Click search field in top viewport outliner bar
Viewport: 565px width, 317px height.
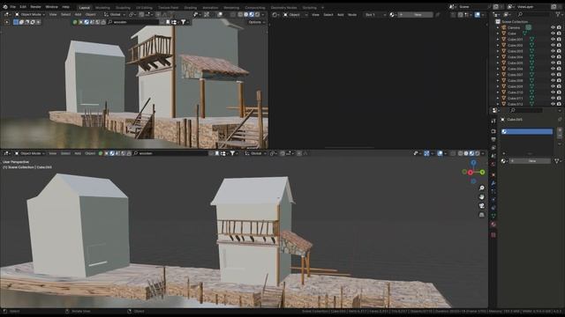coord(133,22)
